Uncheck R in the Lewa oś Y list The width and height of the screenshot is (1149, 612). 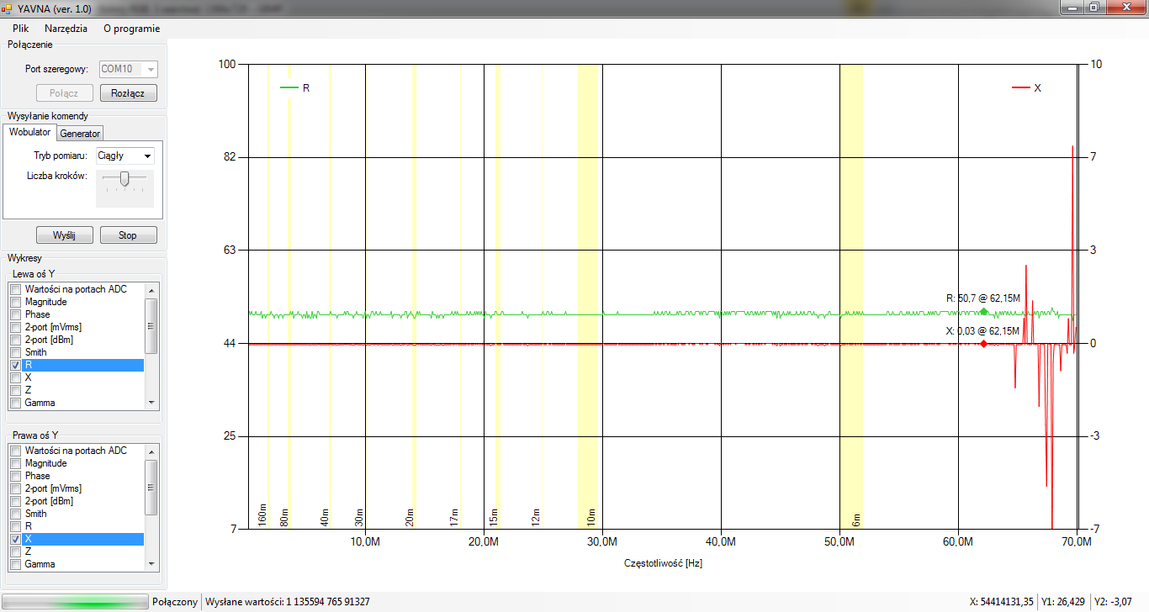point(15,366)
